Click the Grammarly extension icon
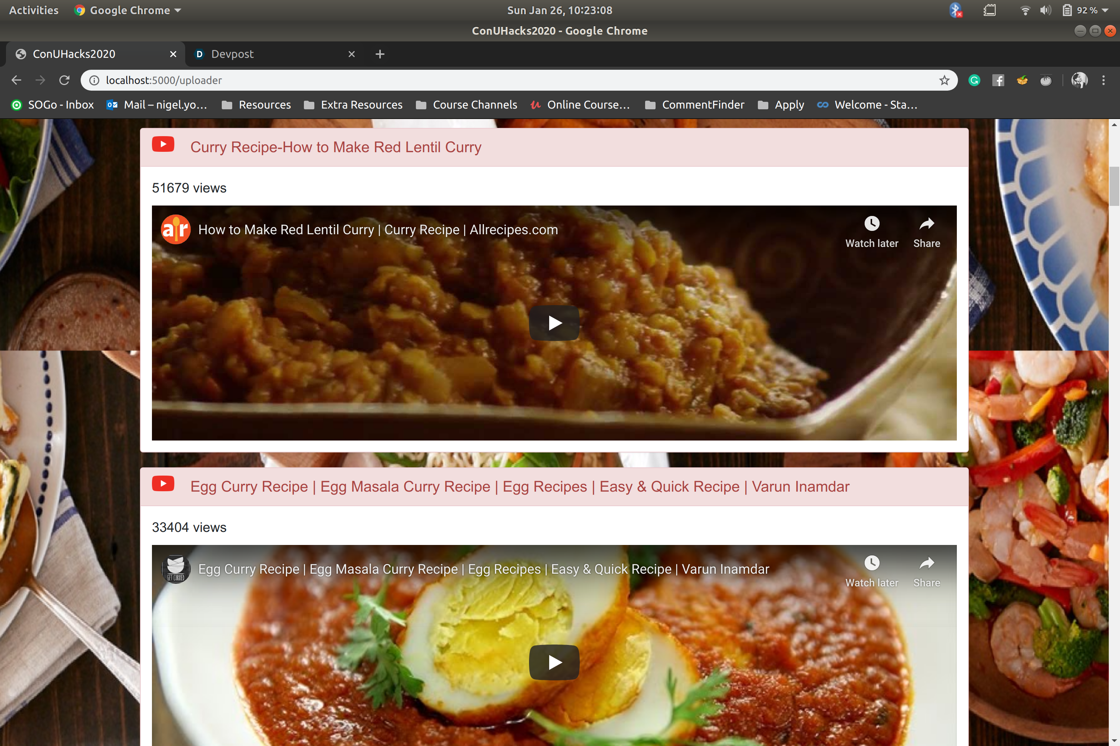 click(x=974, y=81)
